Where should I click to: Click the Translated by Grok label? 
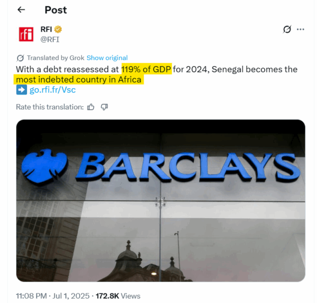(55, 58)
